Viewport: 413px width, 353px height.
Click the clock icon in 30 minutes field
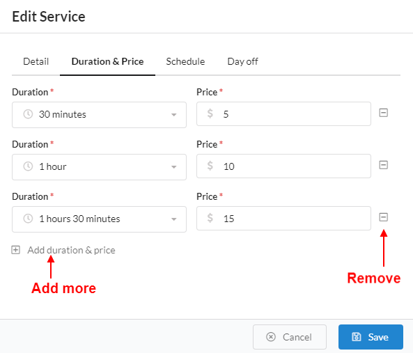28,114
